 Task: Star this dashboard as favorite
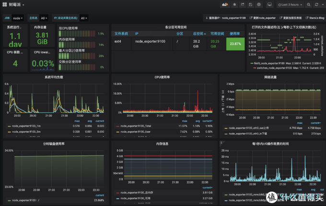[234, 4]
